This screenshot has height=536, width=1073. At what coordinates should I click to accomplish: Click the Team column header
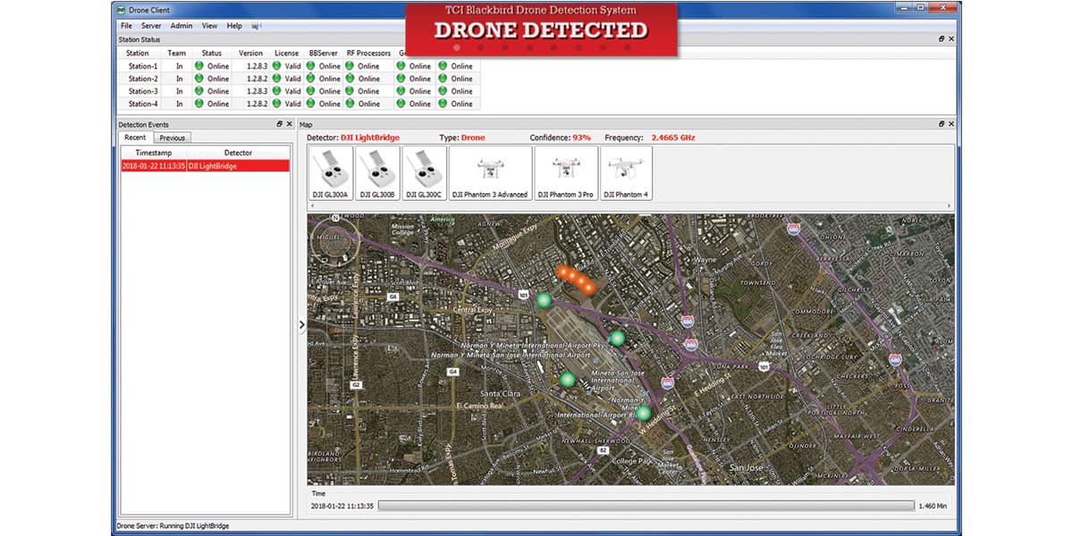coord(177,54)
